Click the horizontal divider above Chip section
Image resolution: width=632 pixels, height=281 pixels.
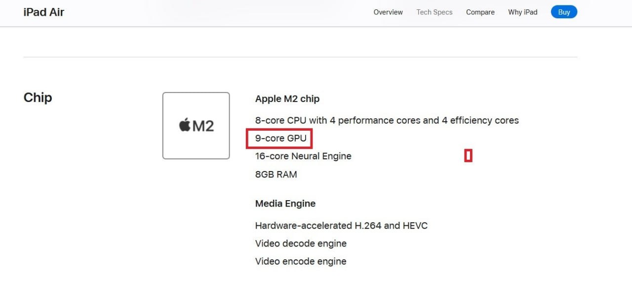click(300, 57)
